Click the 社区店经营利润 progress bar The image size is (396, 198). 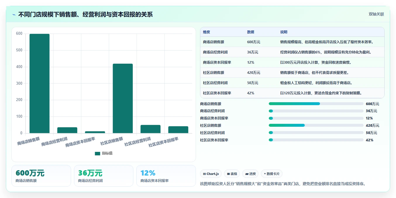pyautogui.click(x=316, y=133)
